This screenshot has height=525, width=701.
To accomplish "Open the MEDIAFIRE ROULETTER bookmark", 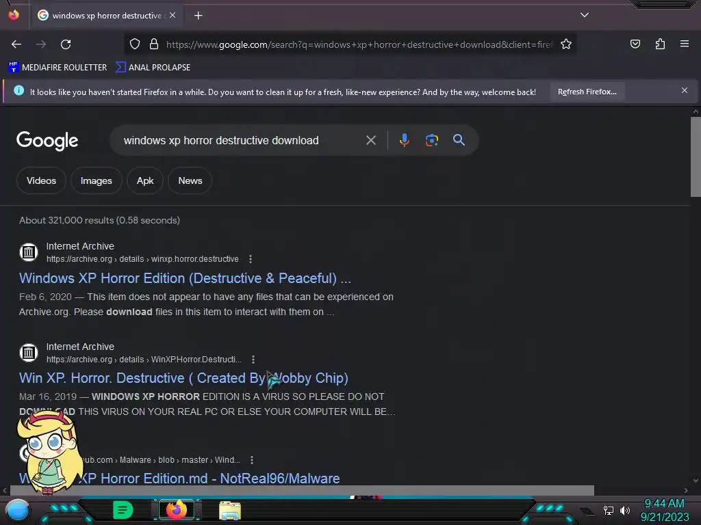I will pyautogui.click(x=58, y=68).
